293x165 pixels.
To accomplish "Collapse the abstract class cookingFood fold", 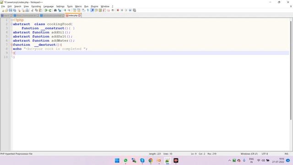I will [x=12, y=24].
